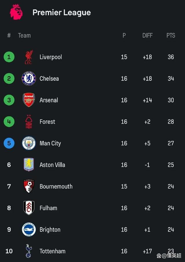This screenshot has height=262, width=185.
Task: Select the Man City badge
Action: [x=29, y=143]
